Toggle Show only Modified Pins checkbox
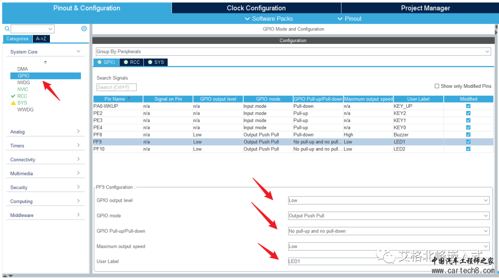 (437, 86)
